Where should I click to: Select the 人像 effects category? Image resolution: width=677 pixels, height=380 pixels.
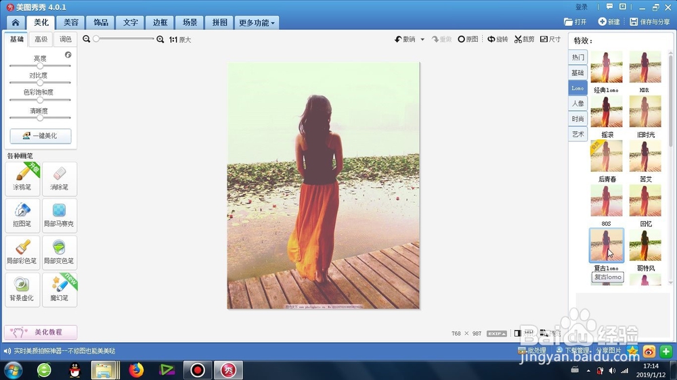pyautogui.click(x=577, y=103)
